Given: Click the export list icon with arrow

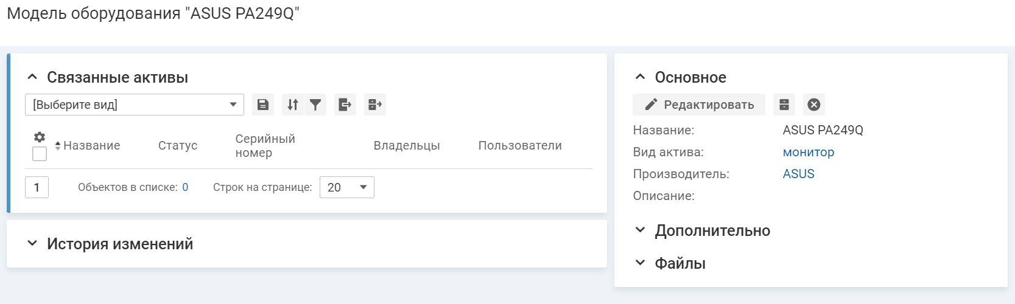Looking at the screenshot, I should click(x=345, y=105).
